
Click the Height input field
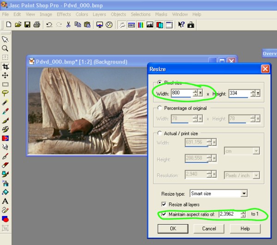(238, 93)
